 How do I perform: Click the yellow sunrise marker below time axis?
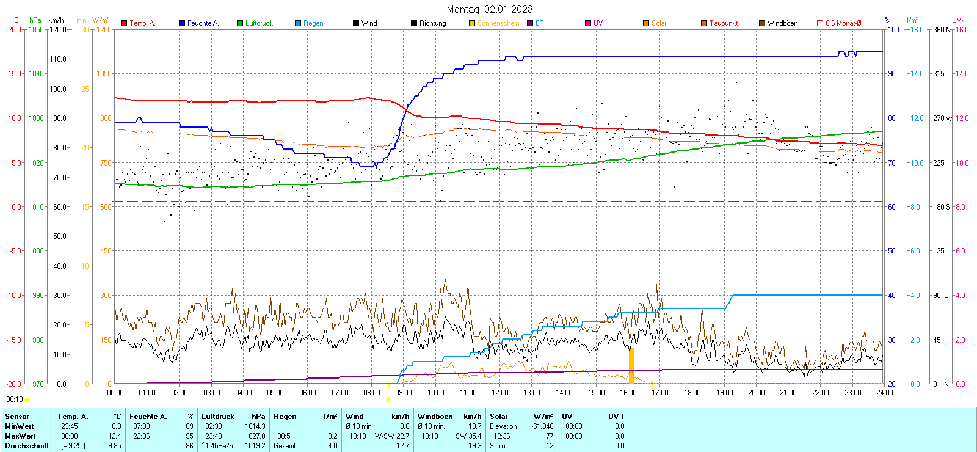[388, 399]
